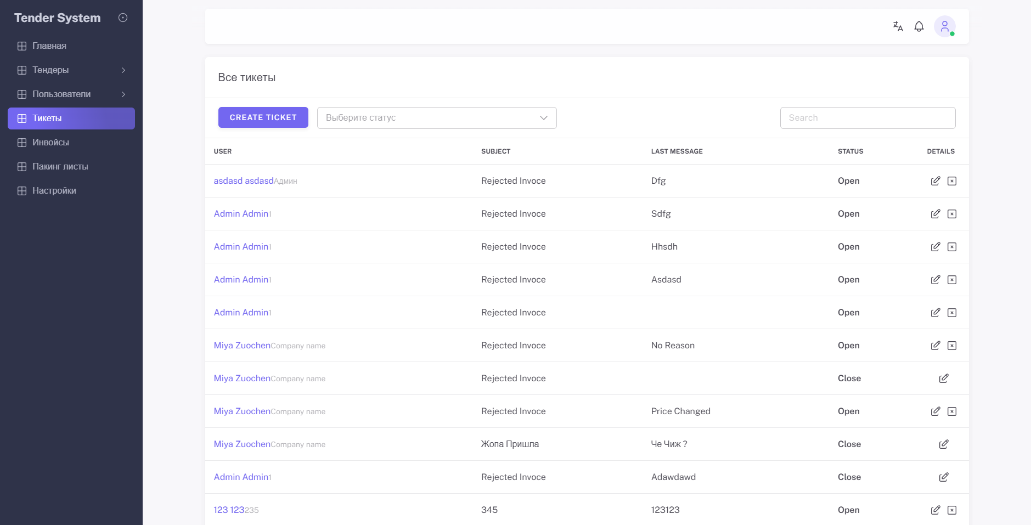Expand the Пользователи submenu chevron
1031x525 pixels.
tap(123, 94)
